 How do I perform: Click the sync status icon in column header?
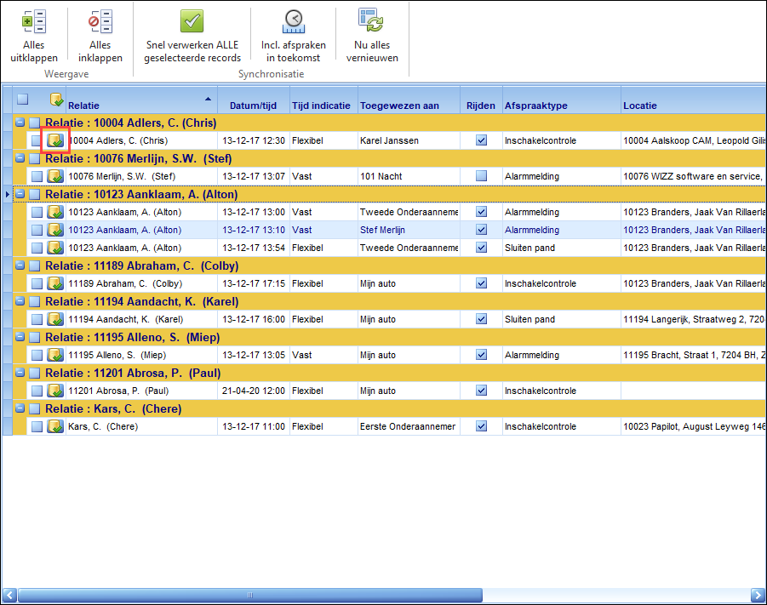click(x=57, y=100)
